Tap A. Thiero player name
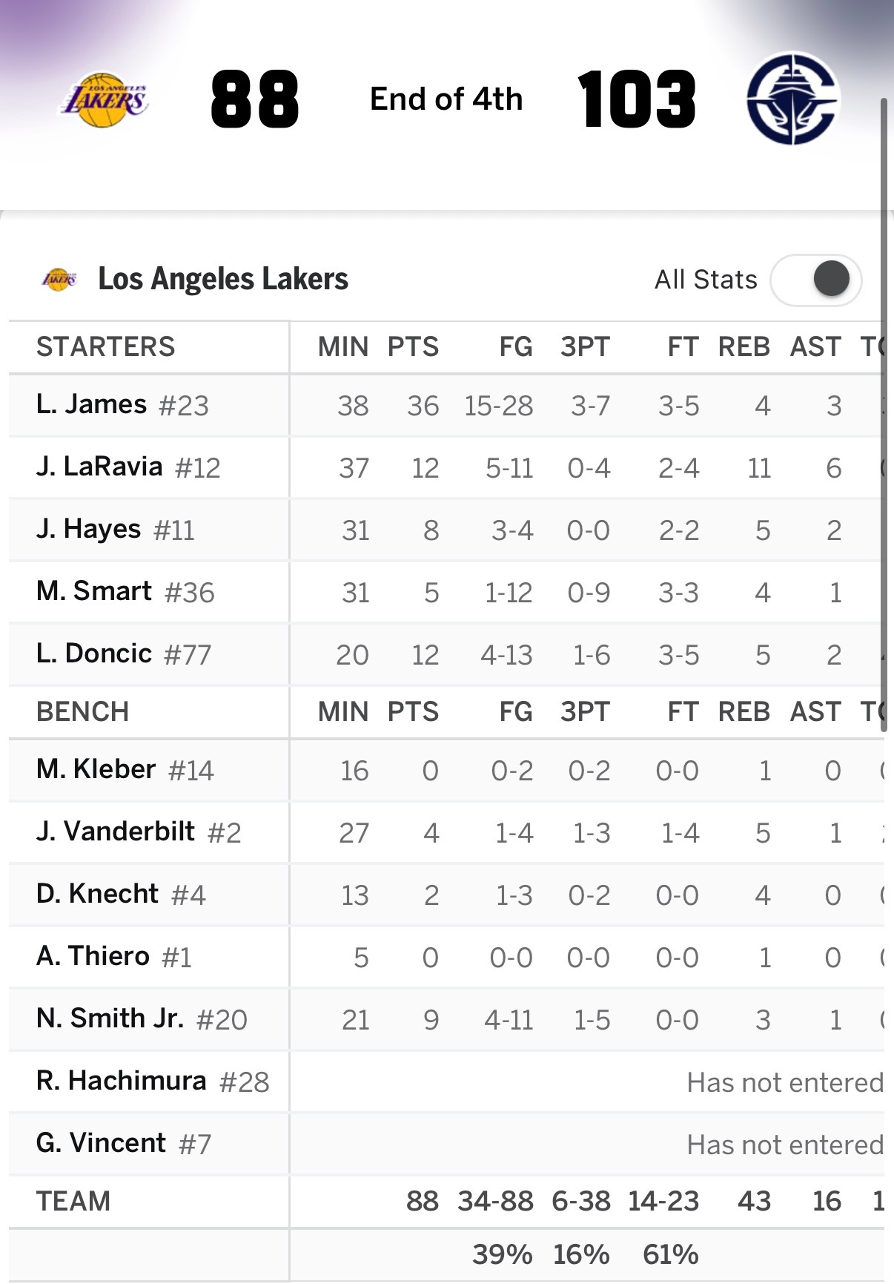The image size is (894, 1284). (x=93, y=957)
